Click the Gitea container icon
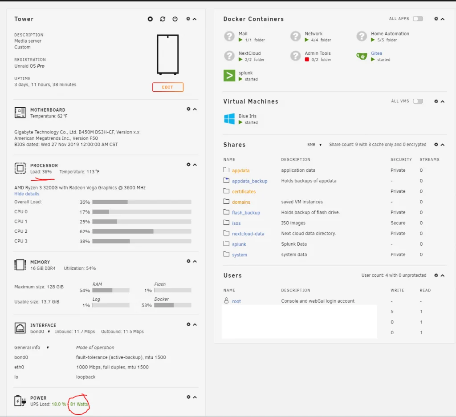Viewport: 456px width, 417px height. pos(362,56)
